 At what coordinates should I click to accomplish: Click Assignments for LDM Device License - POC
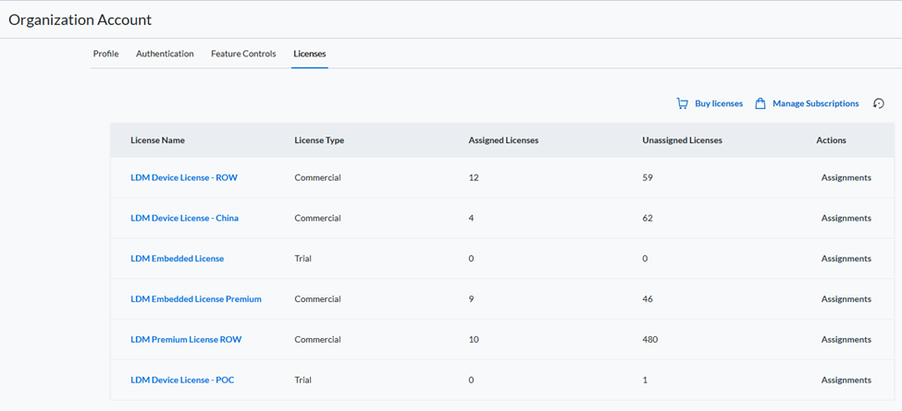point(846,380)
